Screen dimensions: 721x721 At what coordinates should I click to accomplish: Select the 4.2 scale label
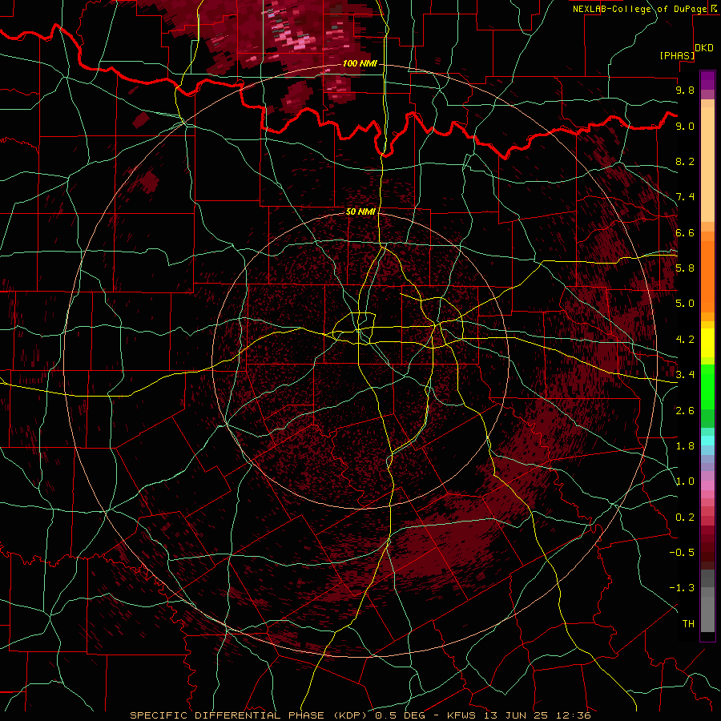tap(685, 340)
